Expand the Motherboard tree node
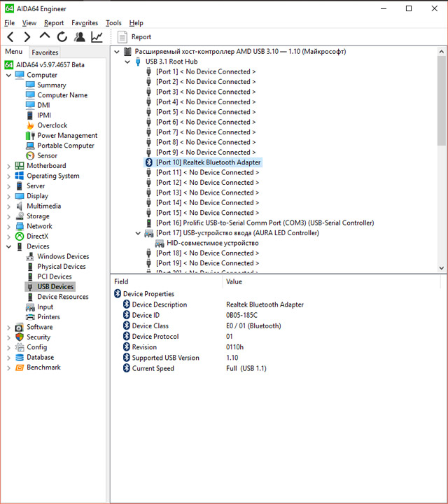Image resolution: width=448 pixels, height=504 pixels. pyautogui.click(x=8, y=166)
